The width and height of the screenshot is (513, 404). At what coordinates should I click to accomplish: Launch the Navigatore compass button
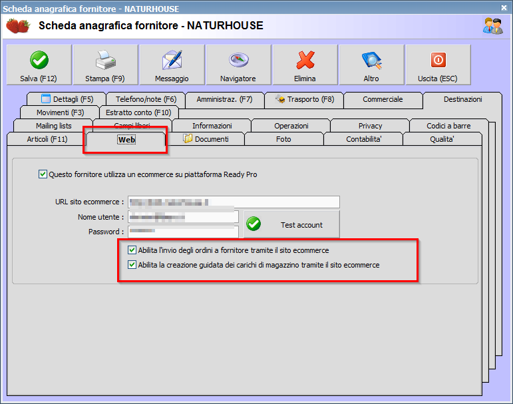pos(238,65)
